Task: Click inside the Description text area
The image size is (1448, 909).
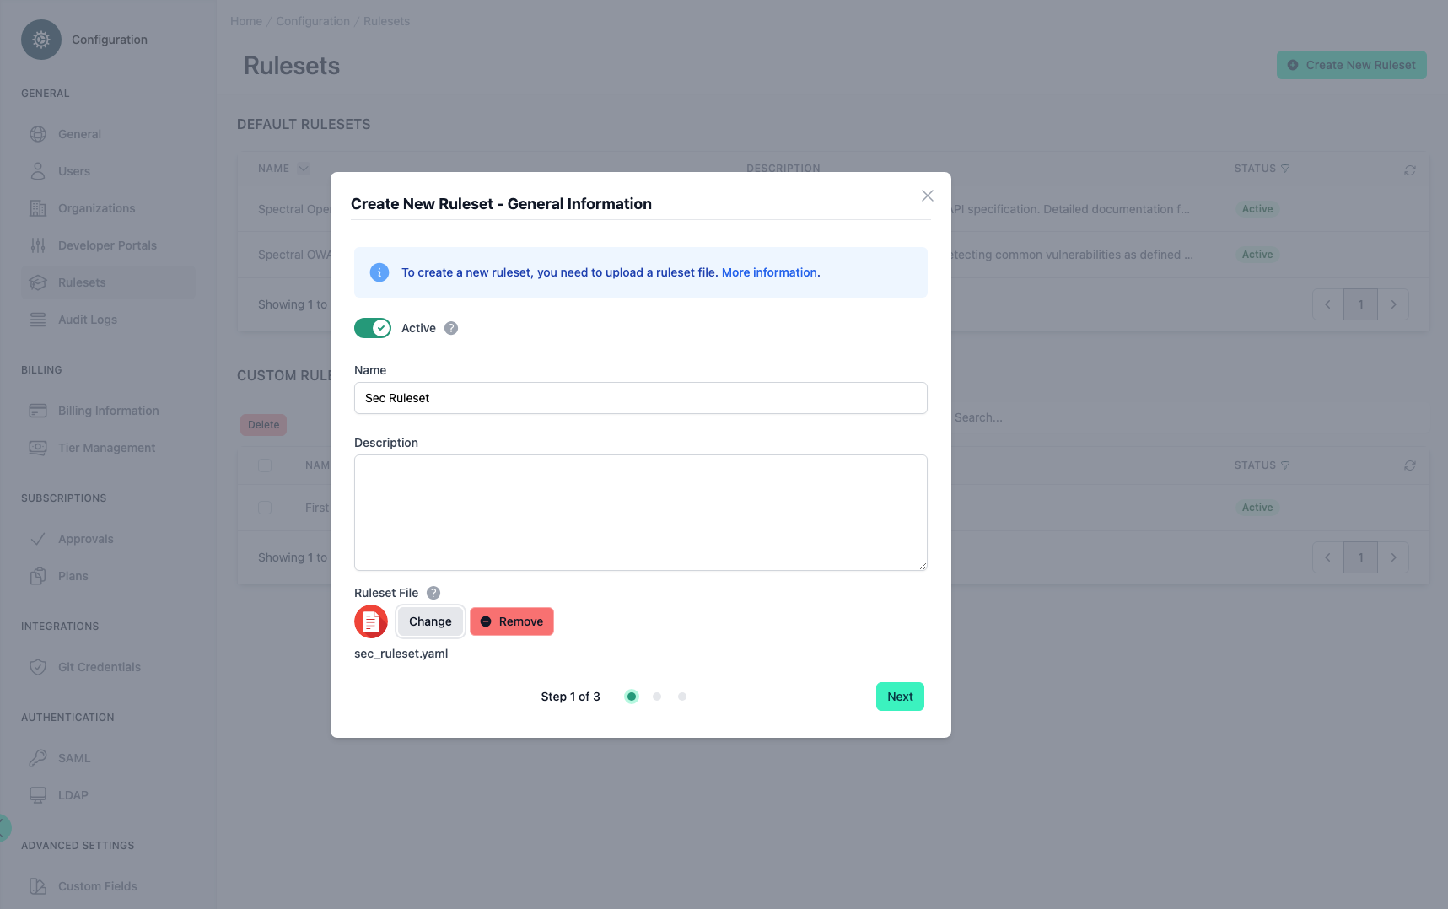Action: click(x=640, y=513)
